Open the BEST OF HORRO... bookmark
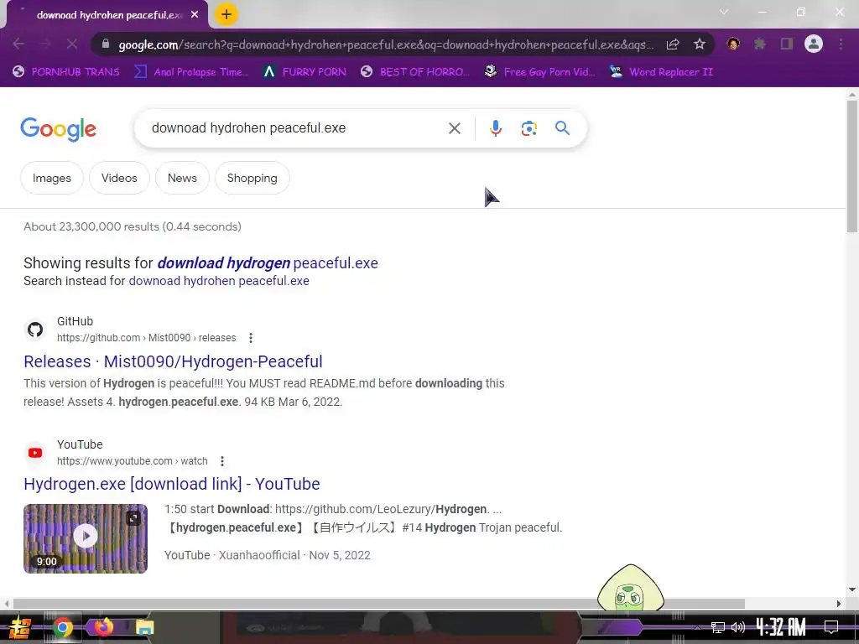859x644 pixels. click(414, 72)
